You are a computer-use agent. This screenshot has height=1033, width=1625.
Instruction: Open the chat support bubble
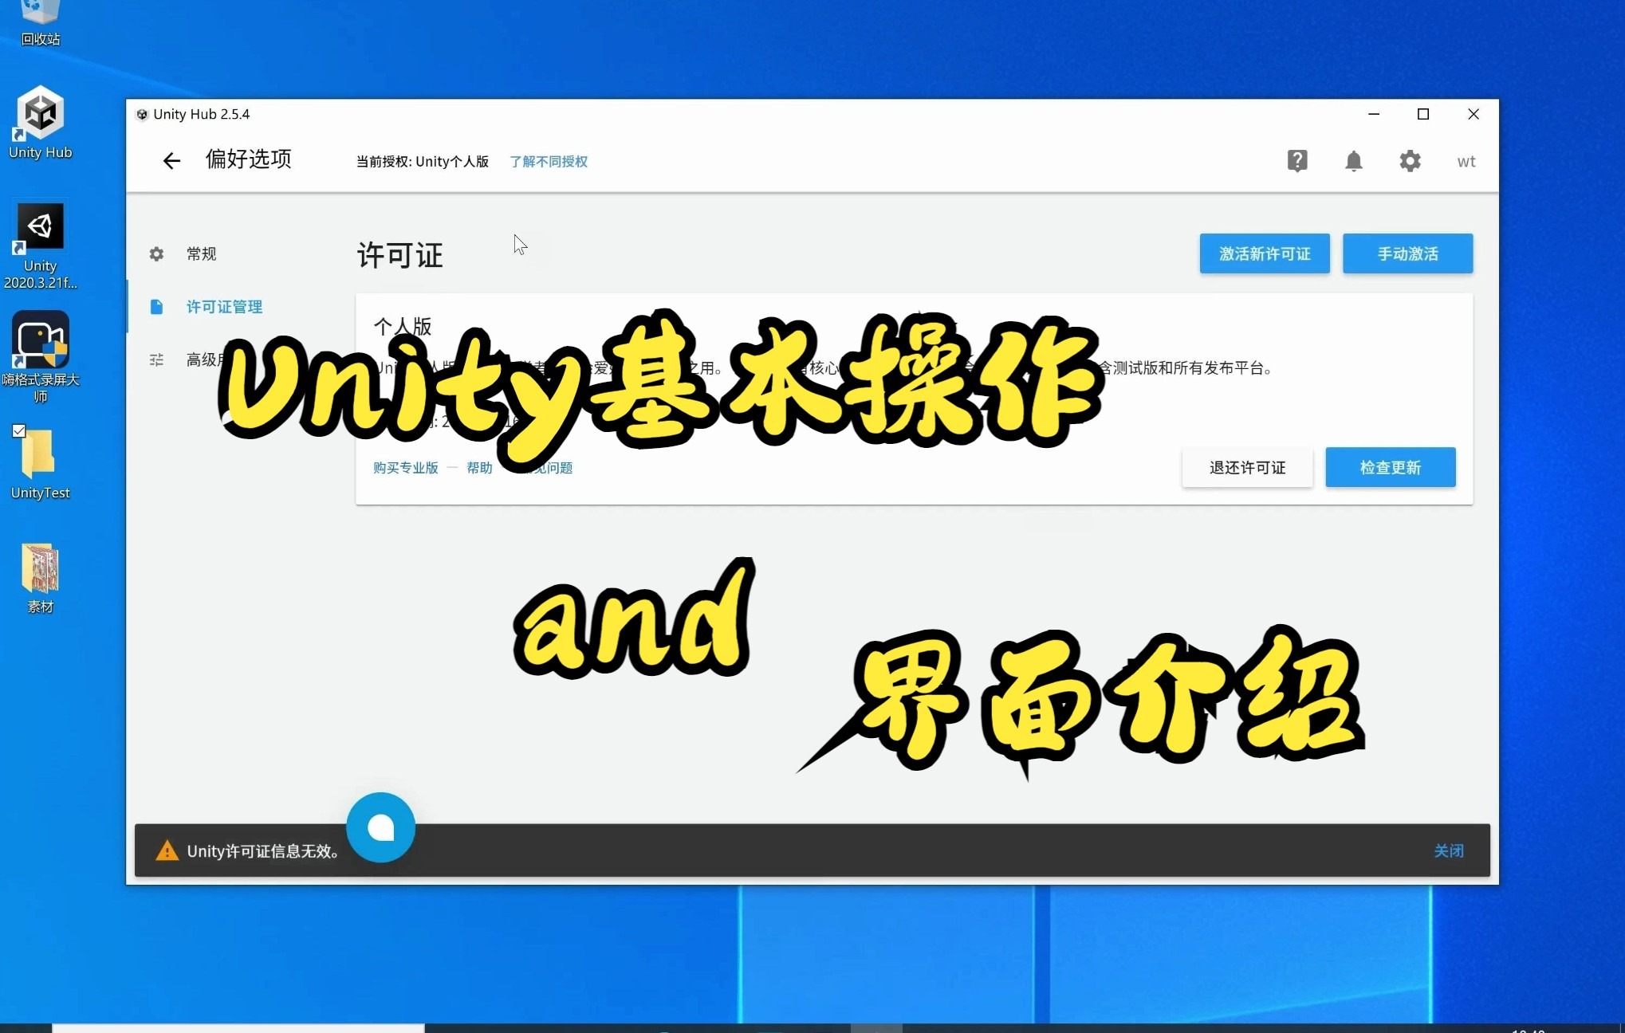point(380,827)
